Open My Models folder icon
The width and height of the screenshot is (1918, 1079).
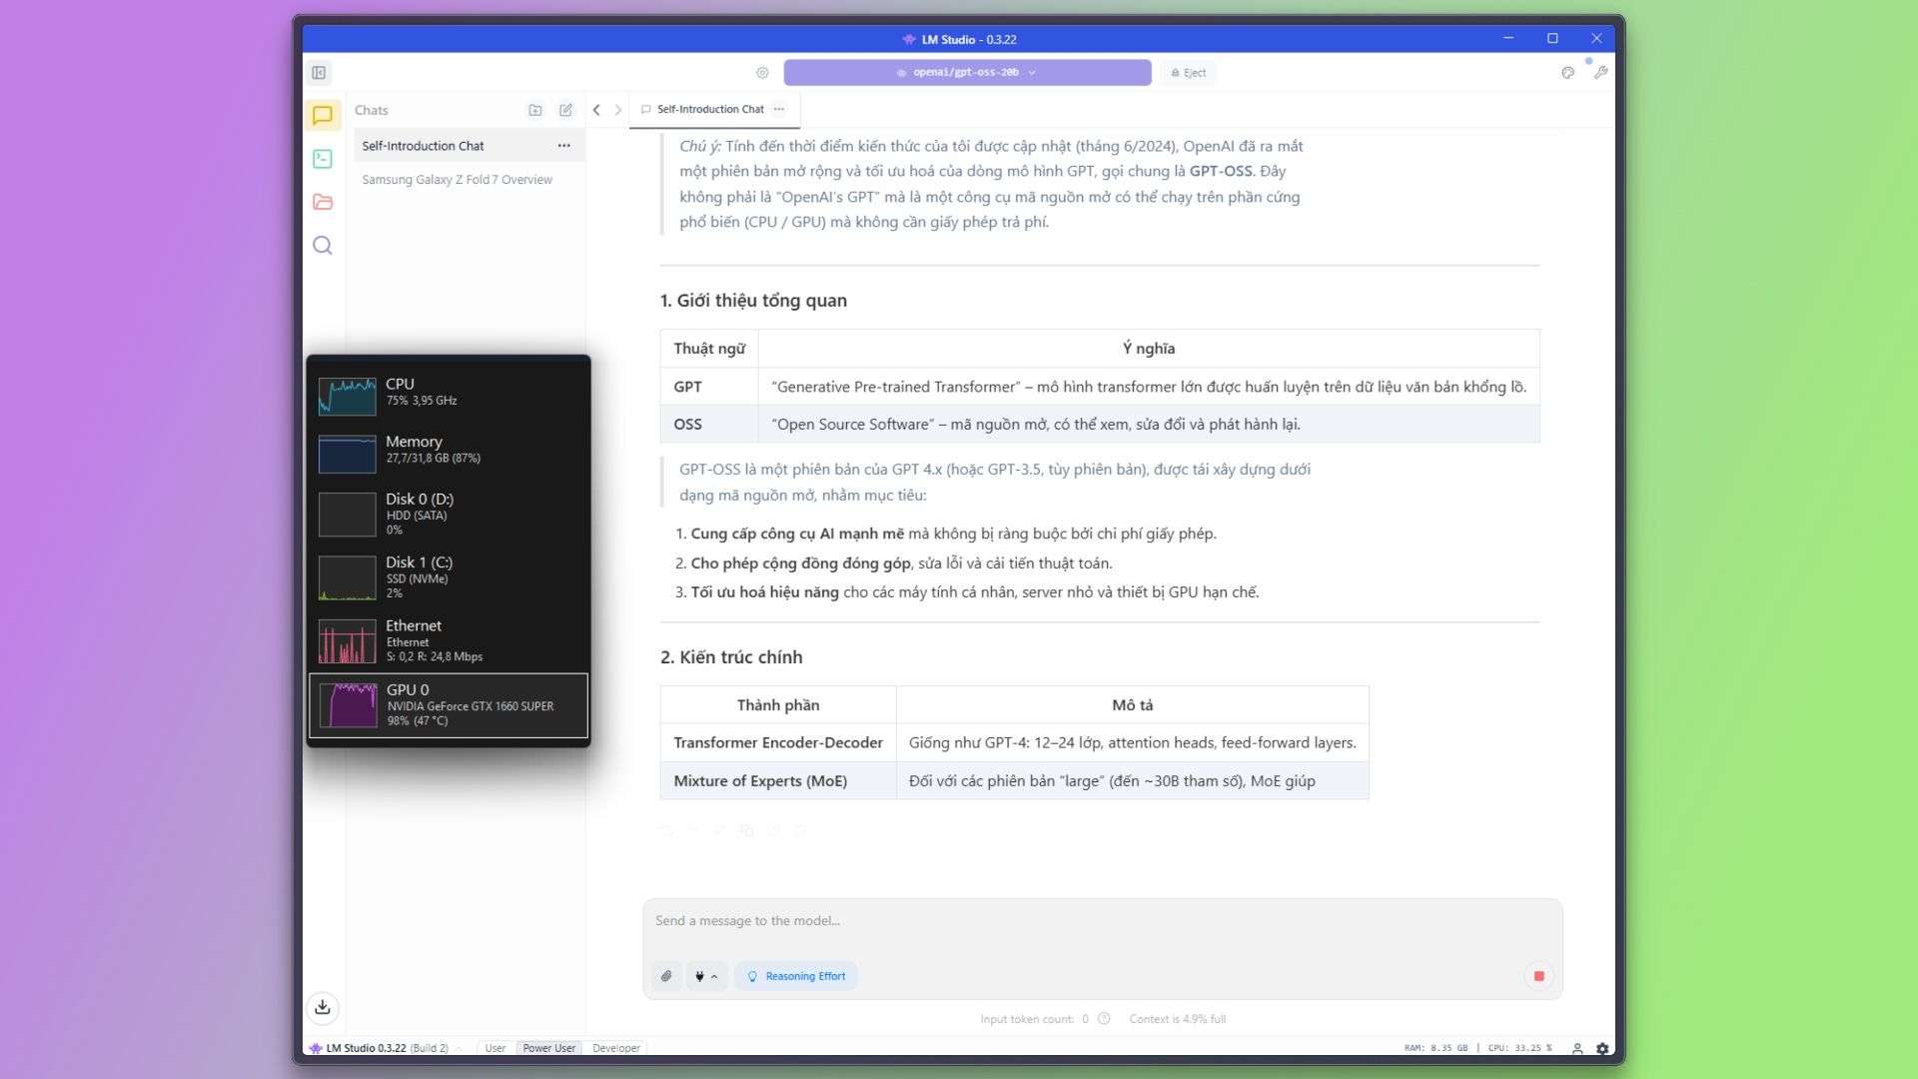(322, 202)
